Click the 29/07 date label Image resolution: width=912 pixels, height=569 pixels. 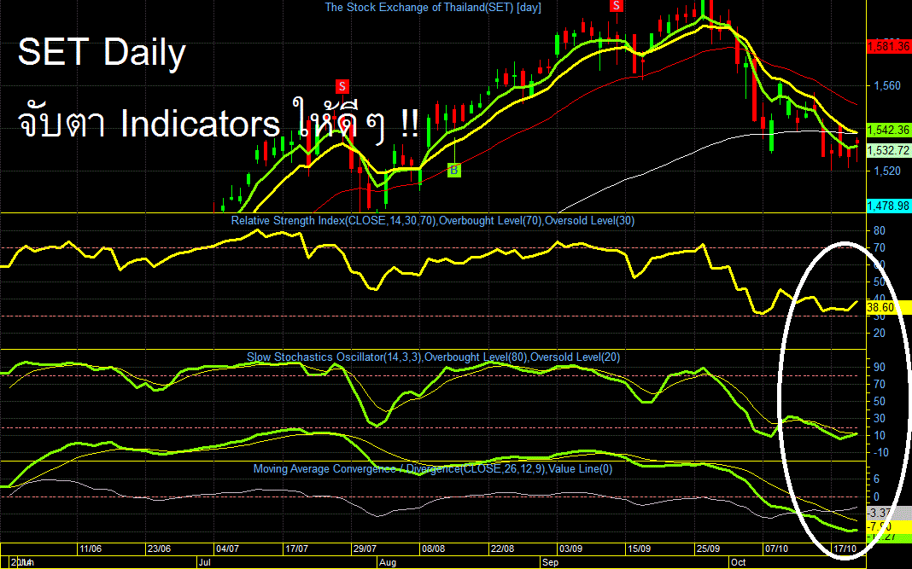pyautogui.click(x=365, y=549)
